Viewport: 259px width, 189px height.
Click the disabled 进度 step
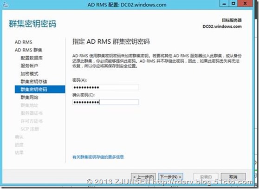[19, 145]
